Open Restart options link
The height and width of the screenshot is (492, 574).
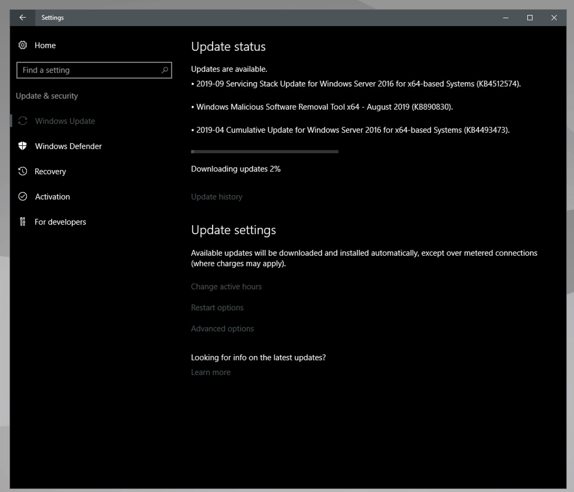tap(217, 307)
